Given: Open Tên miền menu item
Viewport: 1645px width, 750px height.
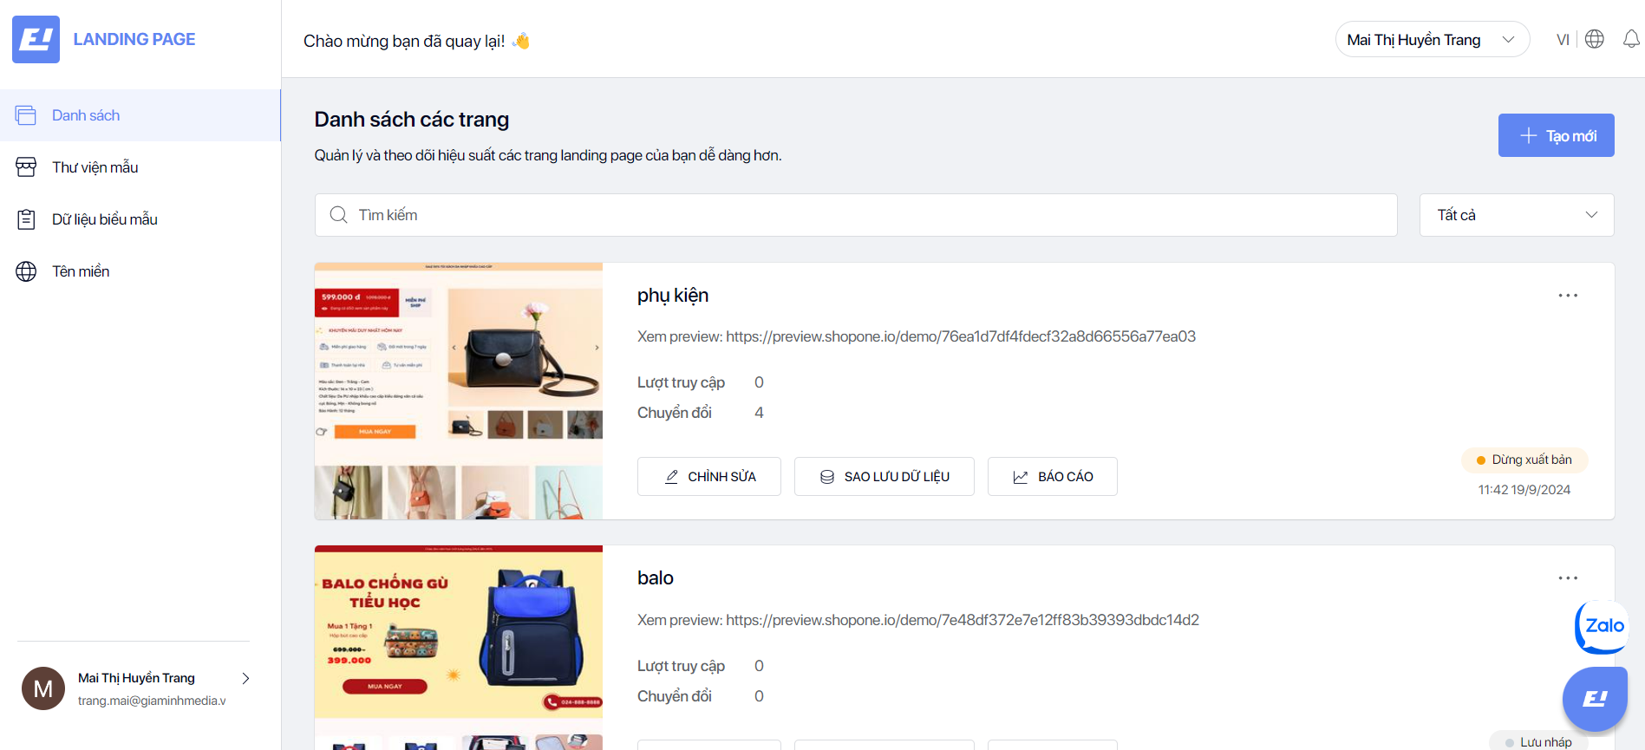Looking at the screenshot, I should pos(140,271).
